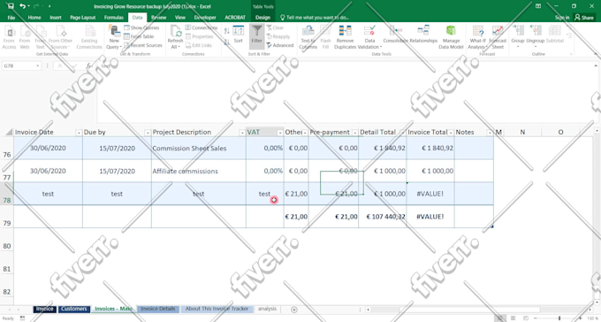Click the Select All corner triangle
The image size is (601, 322).
[x=9, y=133]
